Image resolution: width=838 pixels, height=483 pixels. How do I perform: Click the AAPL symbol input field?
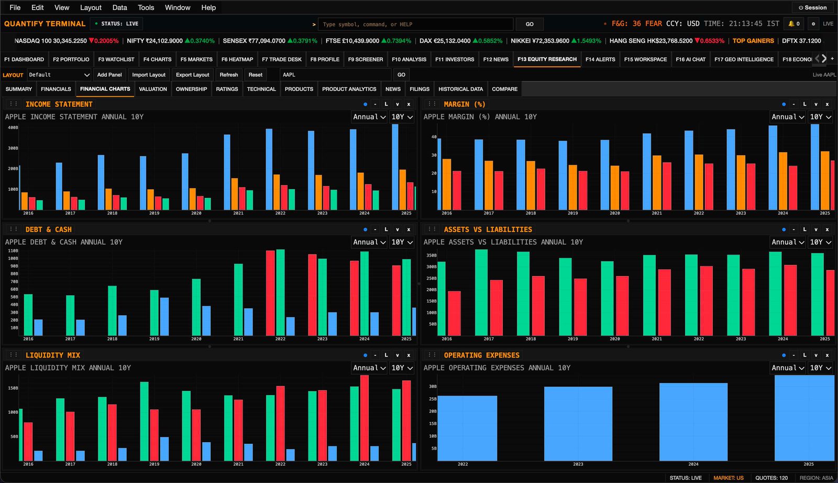335,75
